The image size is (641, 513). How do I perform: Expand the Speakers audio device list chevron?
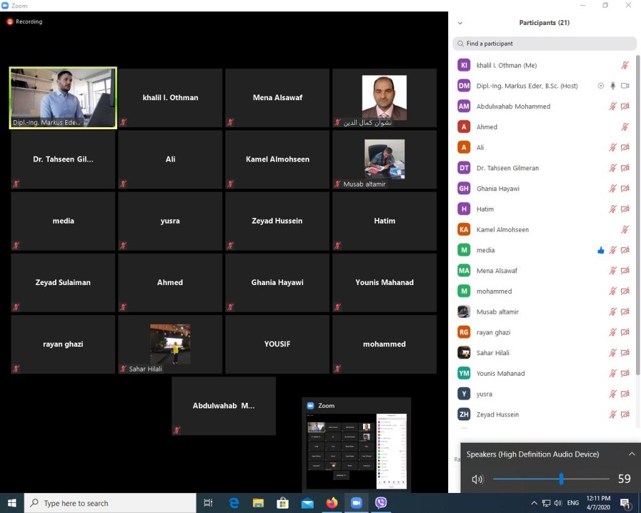coord(632,454)
